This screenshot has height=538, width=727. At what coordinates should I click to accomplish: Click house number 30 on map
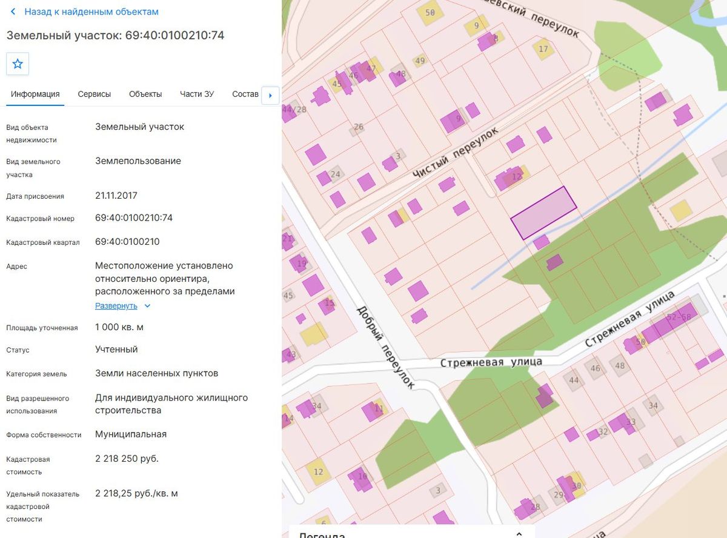[x=576, y=485]
